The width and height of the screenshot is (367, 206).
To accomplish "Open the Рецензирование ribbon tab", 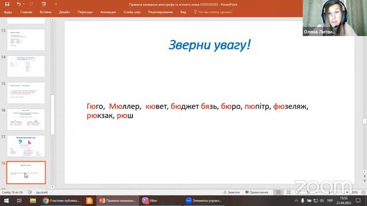I will click(x=161, y=12).
